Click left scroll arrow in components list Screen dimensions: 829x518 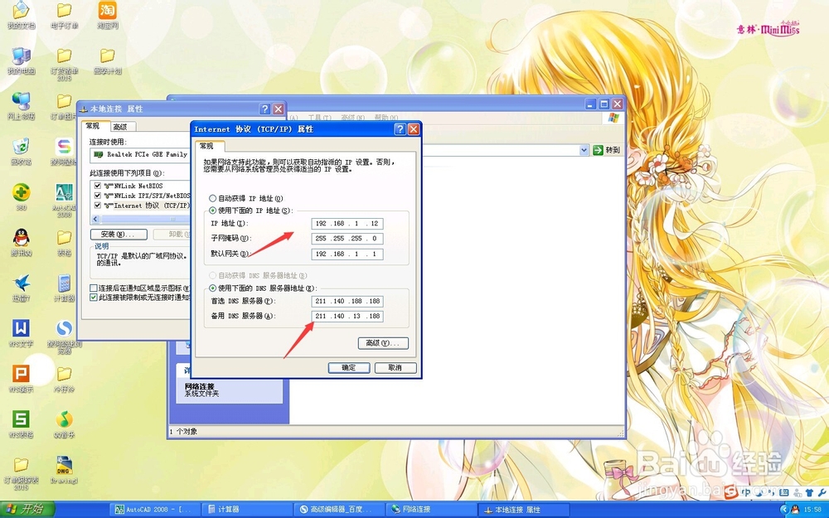pyautogui.click(x=95, y=219)
